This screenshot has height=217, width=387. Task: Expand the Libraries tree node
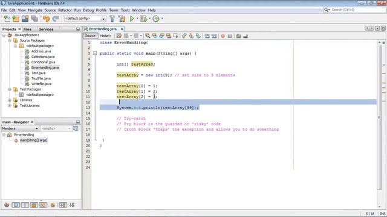tap(10, 100)
